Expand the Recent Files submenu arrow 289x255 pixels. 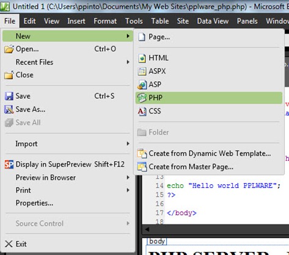click(128, 62)
